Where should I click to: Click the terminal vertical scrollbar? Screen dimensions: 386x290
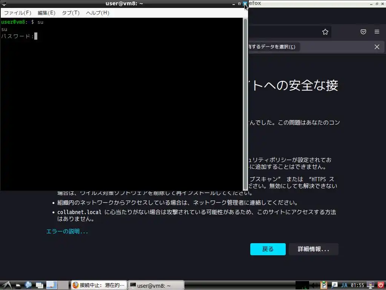coord(245,103)
